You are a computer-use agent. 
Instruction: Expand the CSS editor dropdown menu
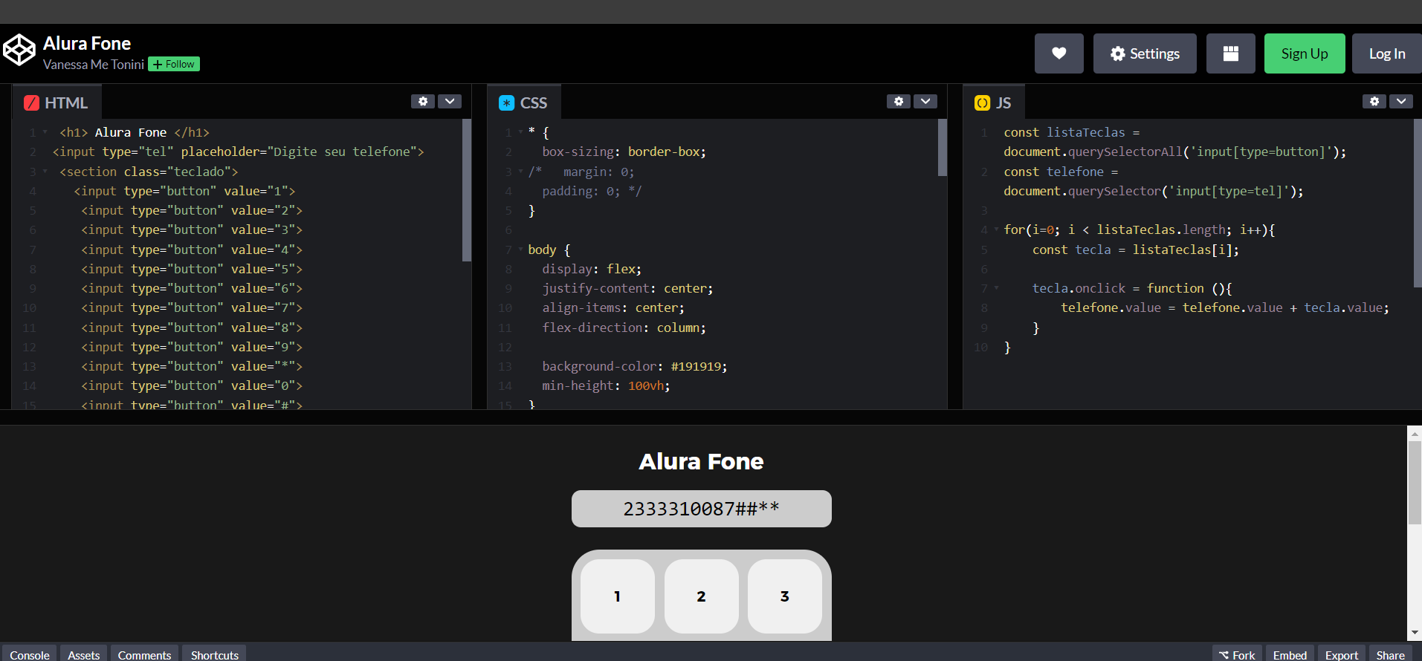point(925,101)
